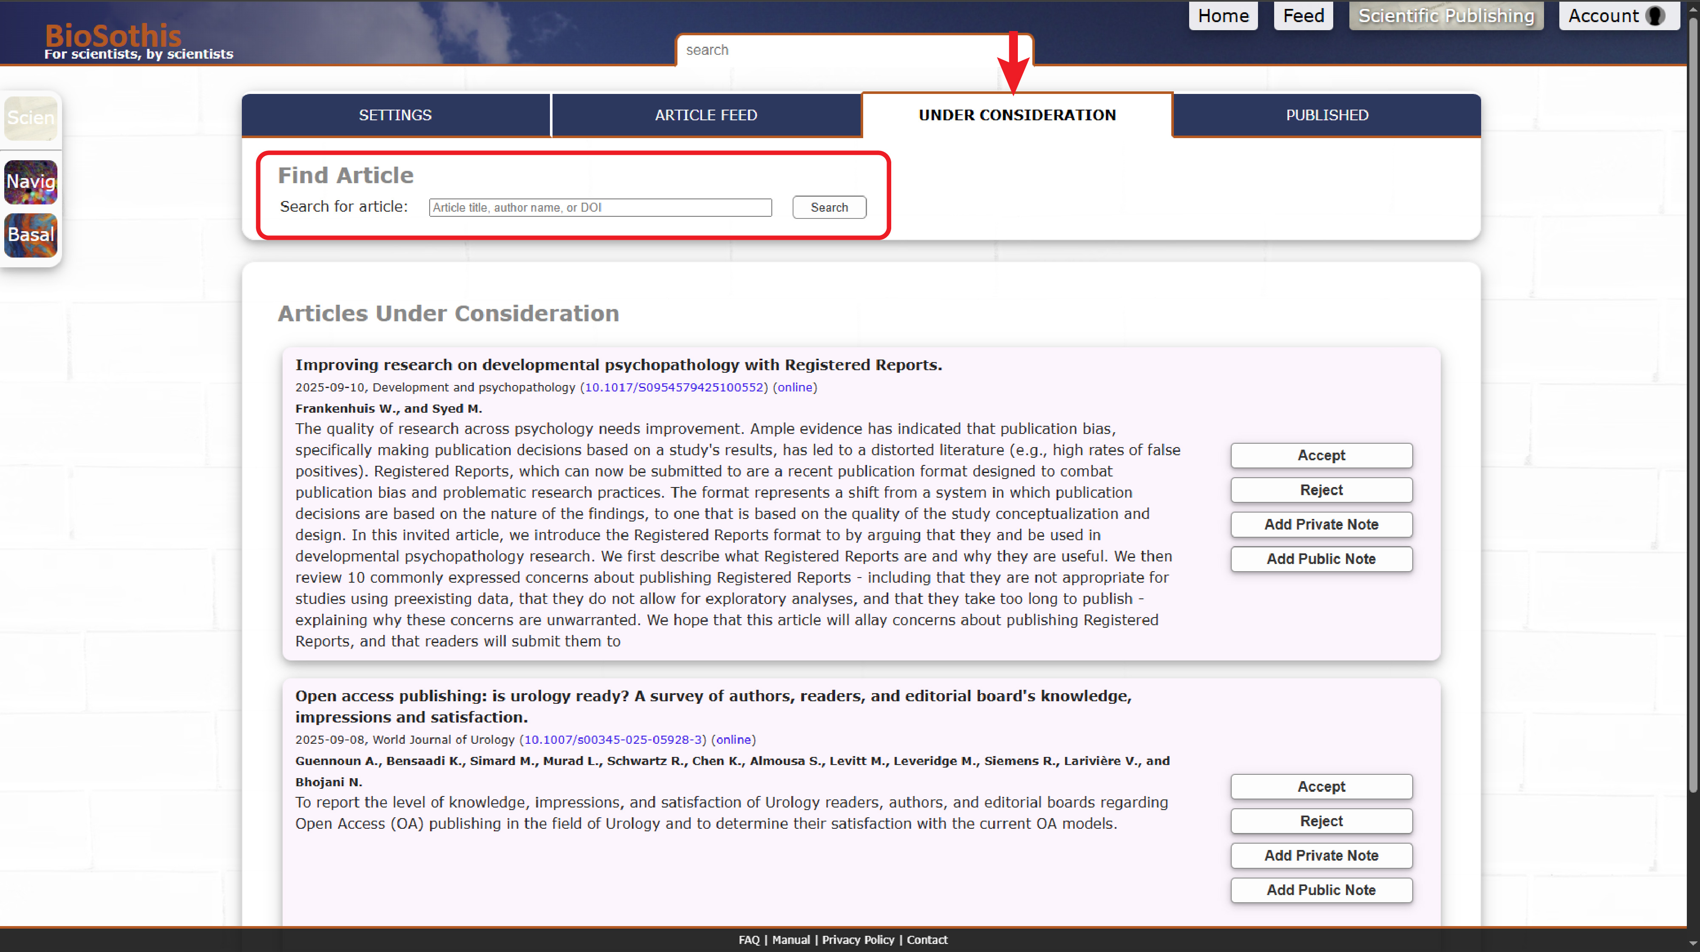Open the Navig sidebar thumbnail icon
The width and height of the screenshot is (1700, 952).
tap(30, 181)
